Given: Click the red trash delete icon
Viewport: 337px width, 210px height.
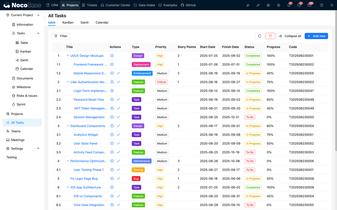Looking at the screenshot, I should tap(270, 36).
